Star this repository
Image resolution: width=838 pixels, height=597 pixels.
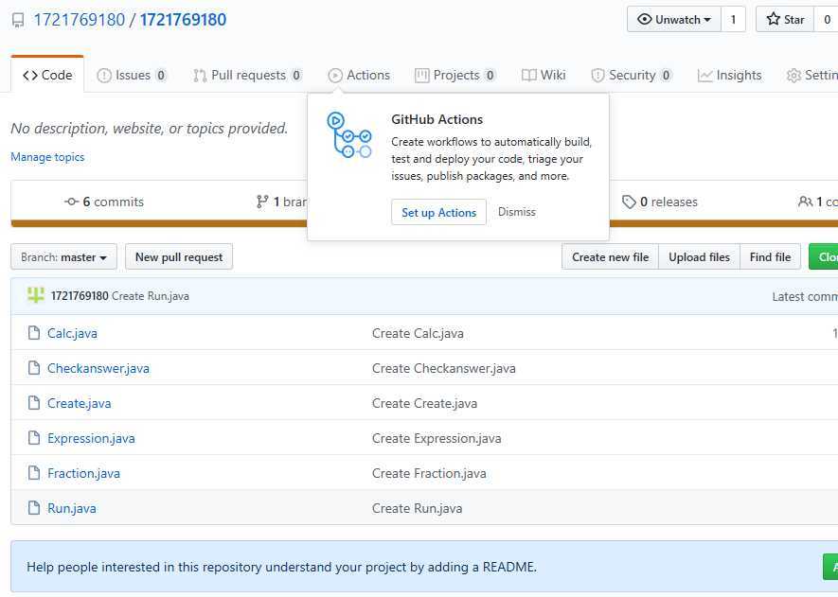tap(785, 19)
